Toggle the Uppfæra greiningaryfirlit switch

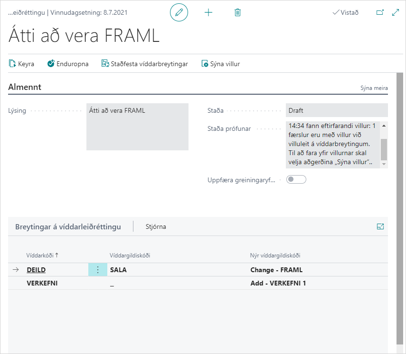coord(296,179)
